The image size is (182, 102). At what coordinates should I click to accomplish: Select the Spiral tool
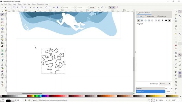coord(2,32)
